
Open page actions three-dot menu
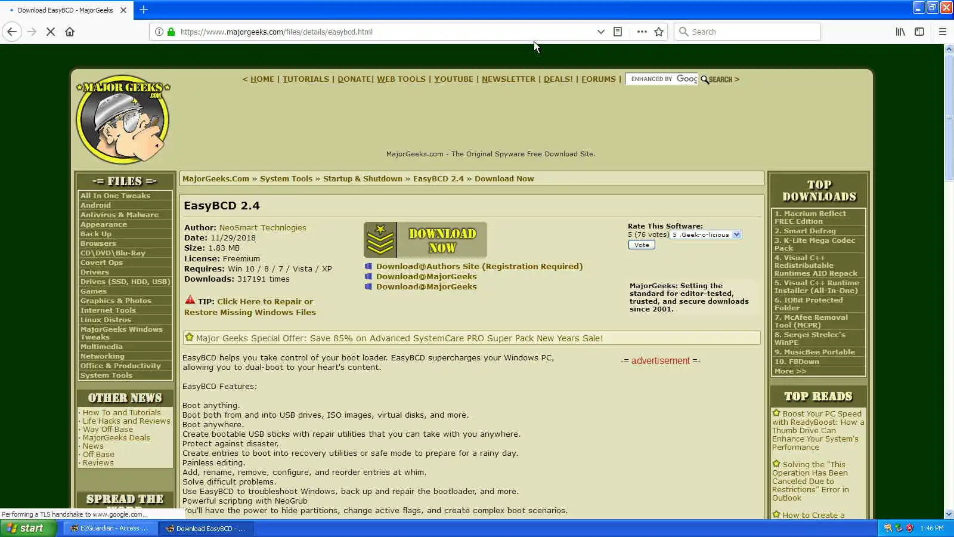click(x=642, y=32)
